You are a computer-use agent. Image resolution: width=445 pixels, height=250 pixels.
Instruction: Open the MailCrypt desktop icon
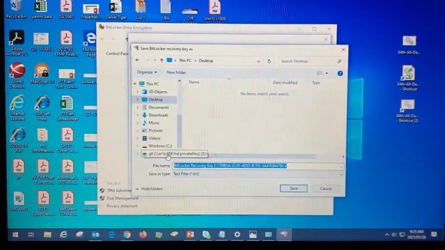click(x=42, y=73)
